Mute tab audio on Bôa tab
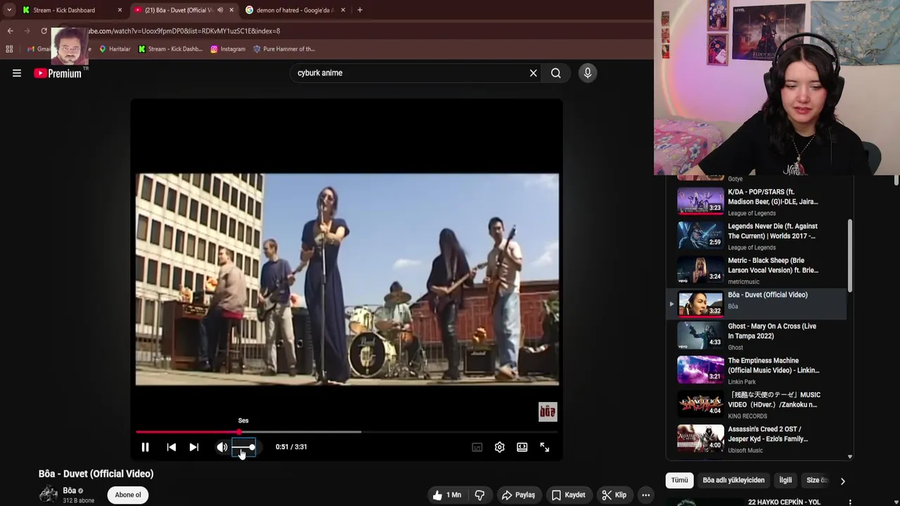This screenshot has width=900, height=506. click(x=220, y=10)
